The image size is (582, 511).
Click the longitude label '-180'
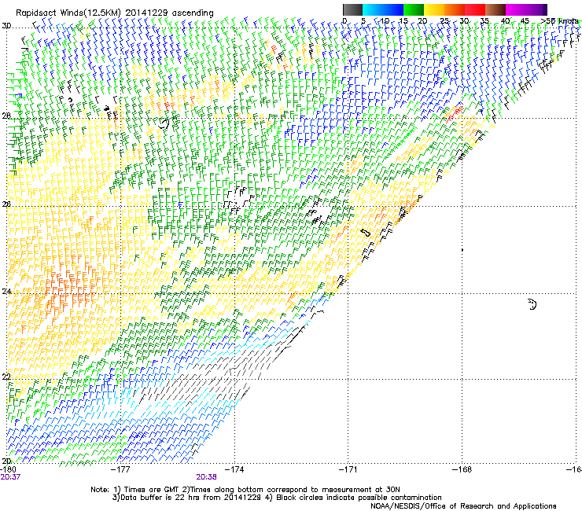pyautogui.click(x=8, y=469)
